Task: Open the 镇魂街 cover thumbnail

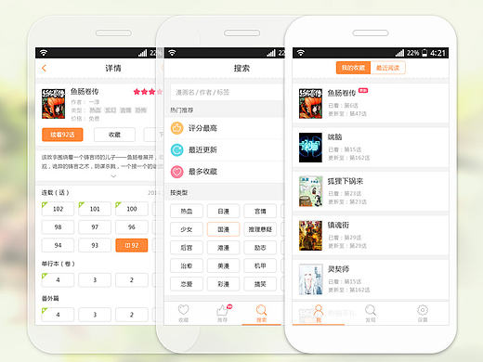Action: pyautogui.click(x=310, y=236)
